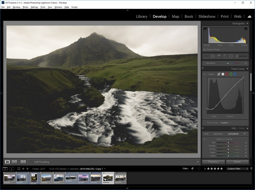Click the Reset button

237,162
